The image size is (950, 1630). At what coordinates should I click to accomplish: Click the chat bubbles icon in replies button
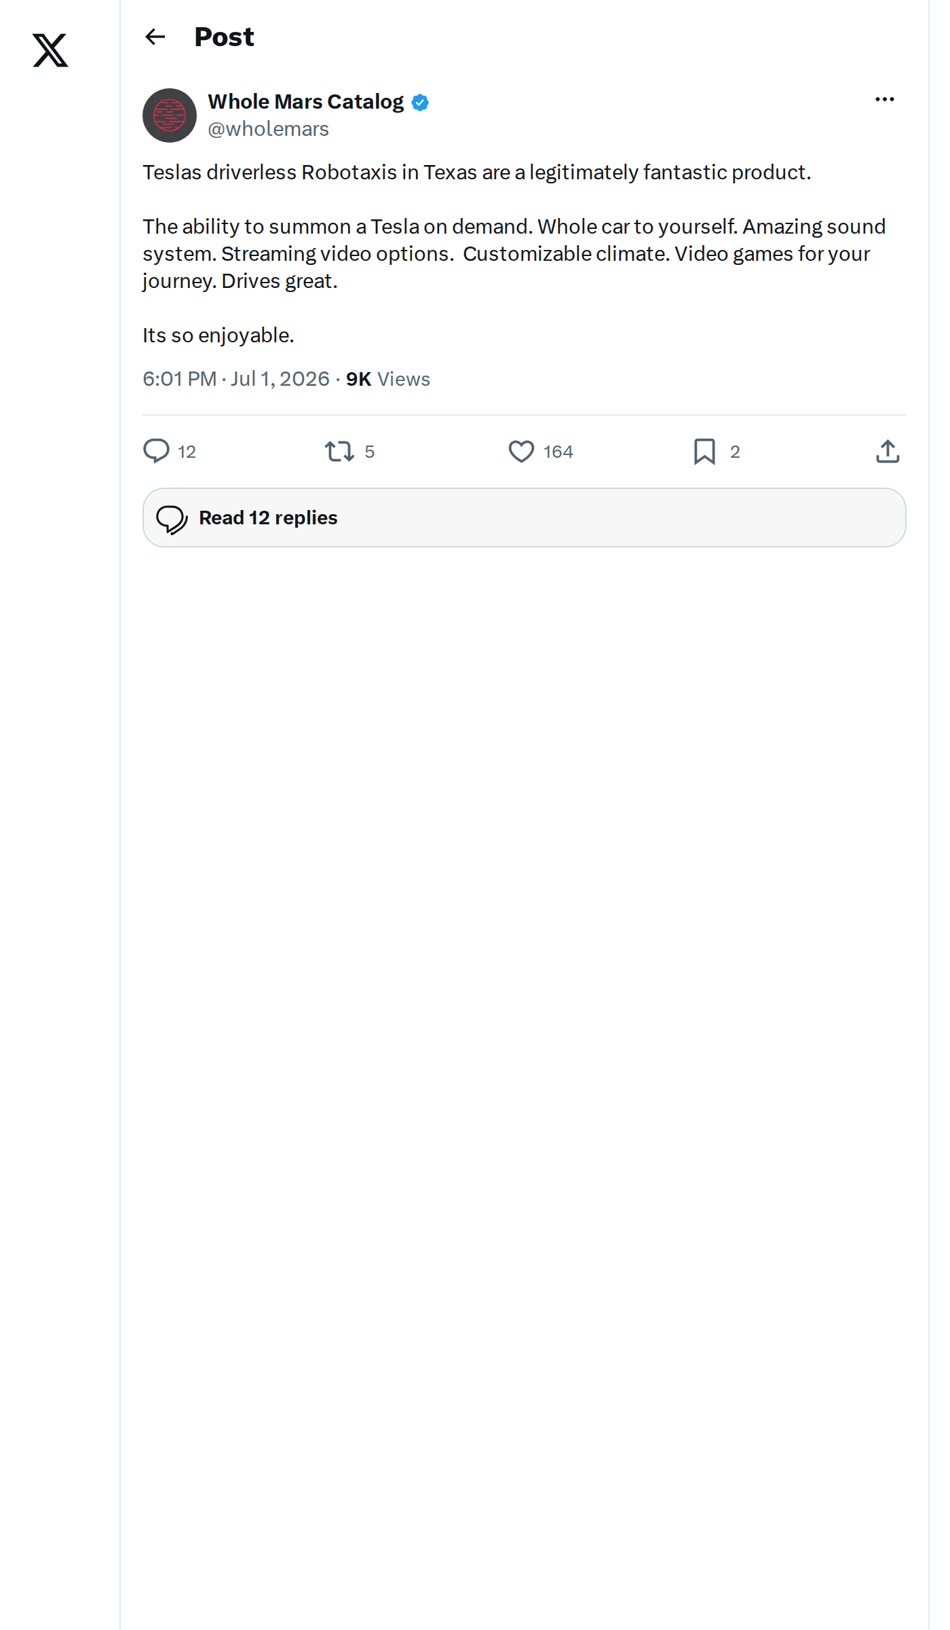(172, 520)
